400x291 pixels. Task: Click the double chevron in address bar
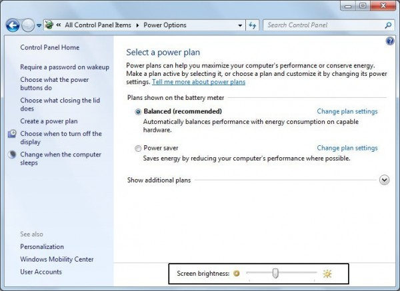[x=59, y=25]
